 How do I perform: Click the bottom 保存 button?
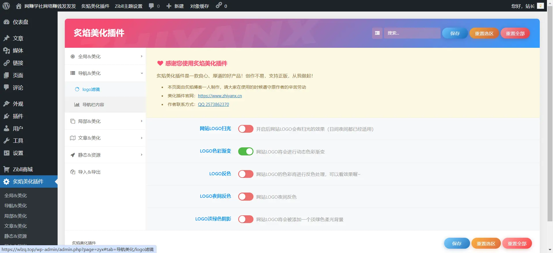pyautogui.click(x=457, y=244)
